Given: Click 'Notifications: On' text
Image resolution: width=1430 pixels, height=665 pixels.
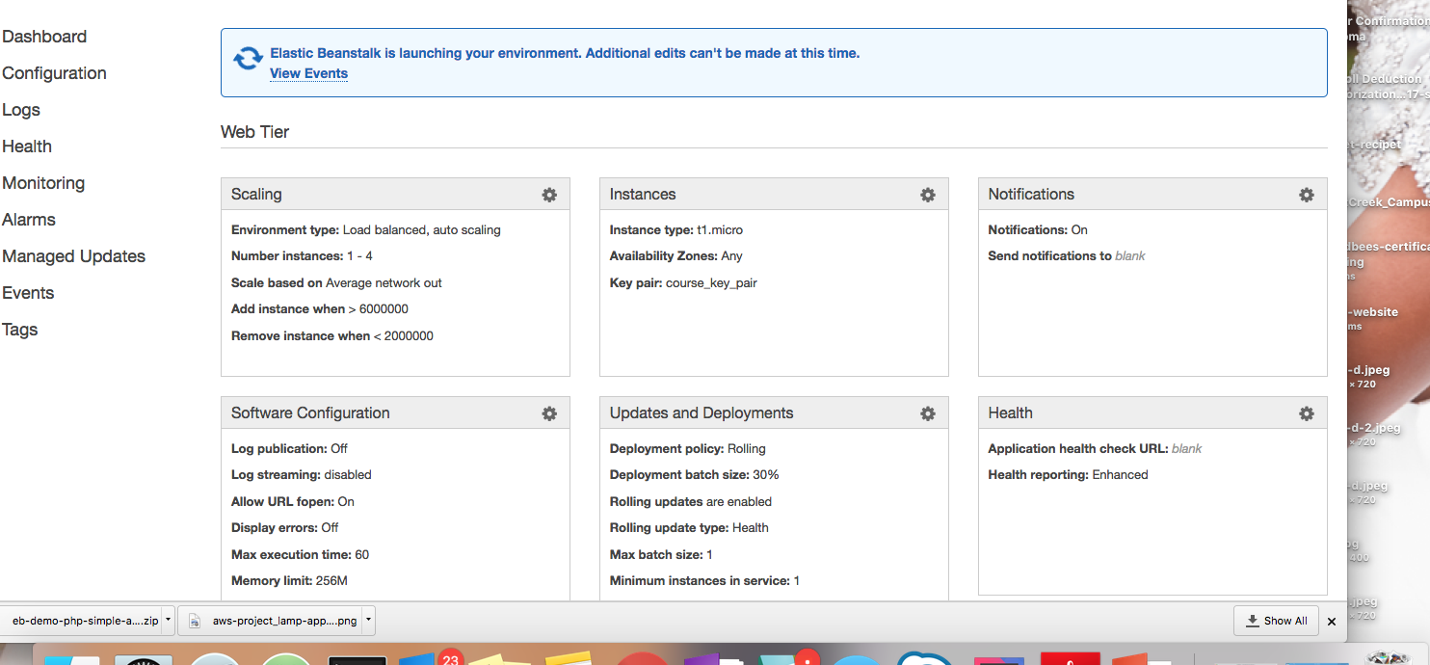Looking at the screenshot, I should (x=1038, y=230).
